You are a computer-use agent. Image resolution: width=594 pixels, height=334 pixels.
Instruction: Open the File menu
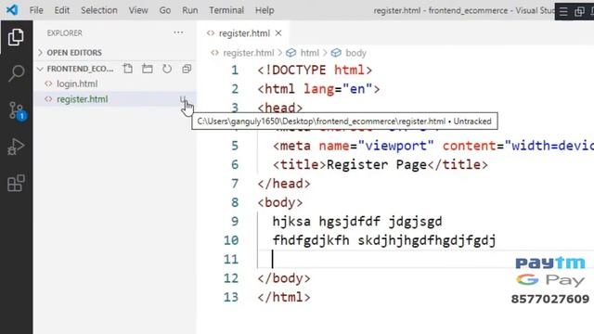[x=36, y=10]
